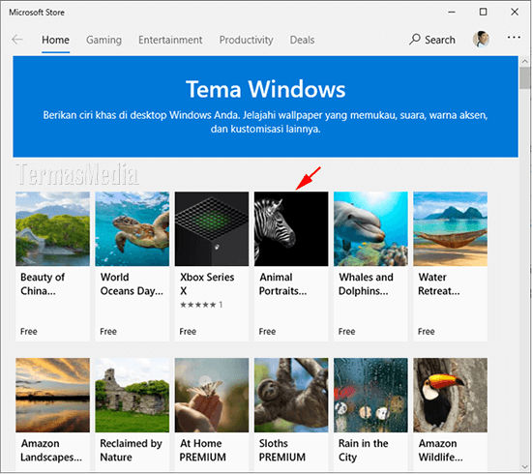The height and width of the screenshot is (474, 532).
Task: Open the Rain in the City thumbnail
Action: coord(370,395)
